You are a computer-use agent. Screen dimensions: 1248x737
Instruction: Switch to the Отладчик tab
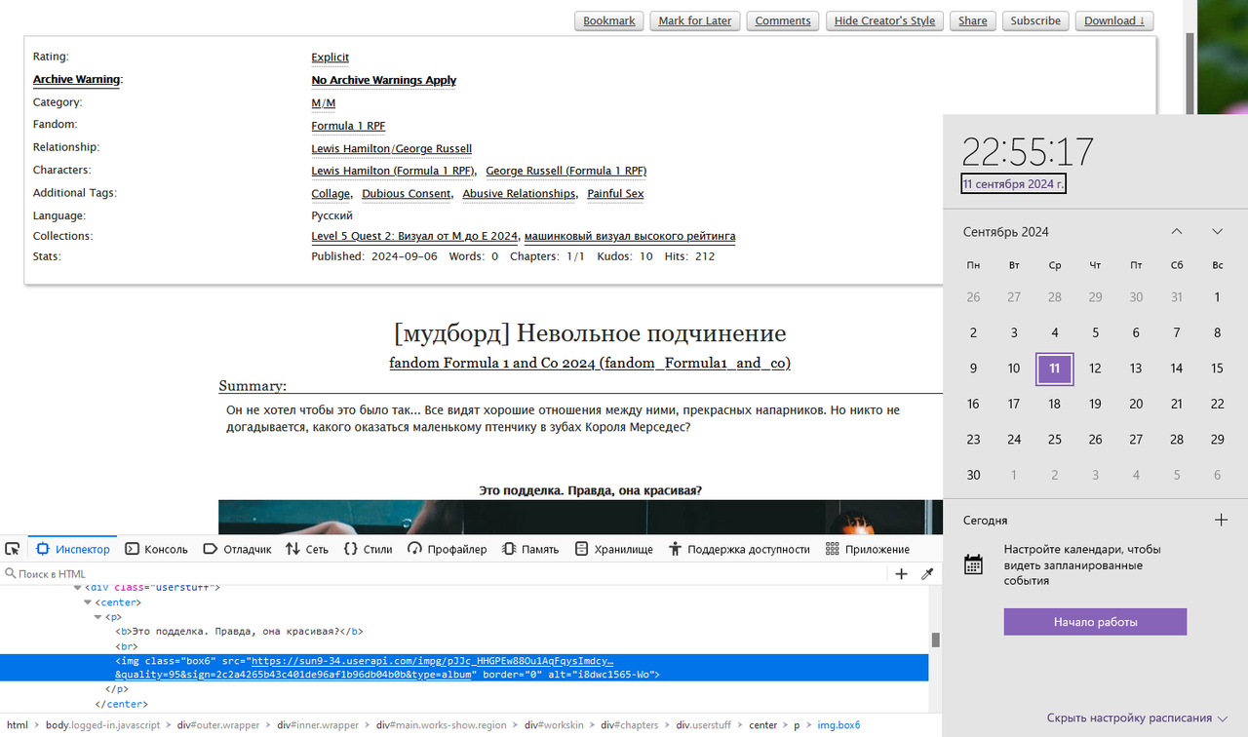[237, 549]
